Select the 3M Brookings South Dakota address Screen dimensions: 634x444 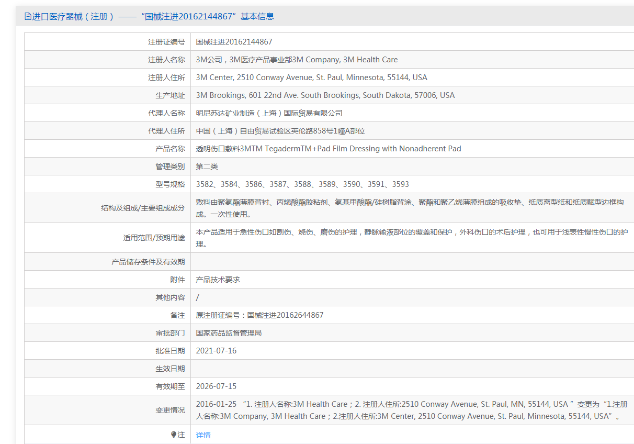[325, 95]
